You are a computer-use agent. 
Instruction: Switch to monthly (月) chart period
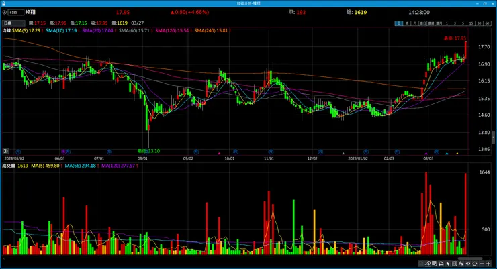(415, 23)
